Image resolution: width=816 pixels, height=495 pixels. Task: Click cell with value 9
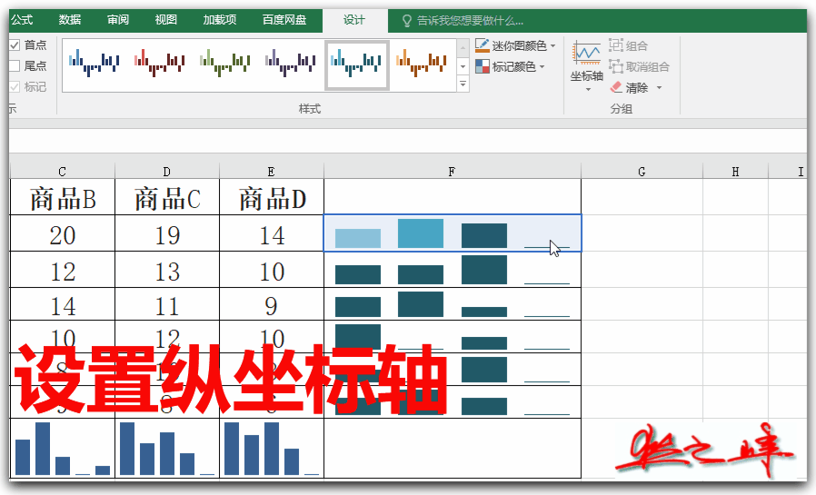tap(272, 304)
